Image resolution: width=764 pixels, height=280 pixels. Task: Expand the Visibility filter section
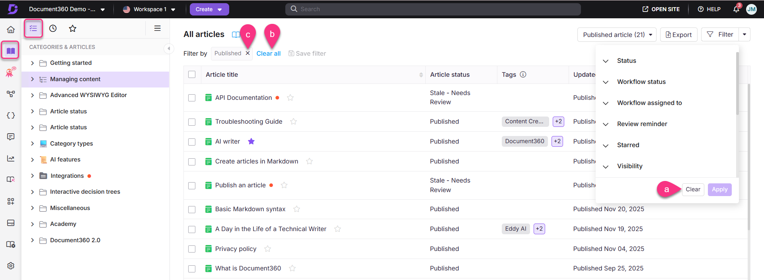pyautogui.click(x=606, y=166)
